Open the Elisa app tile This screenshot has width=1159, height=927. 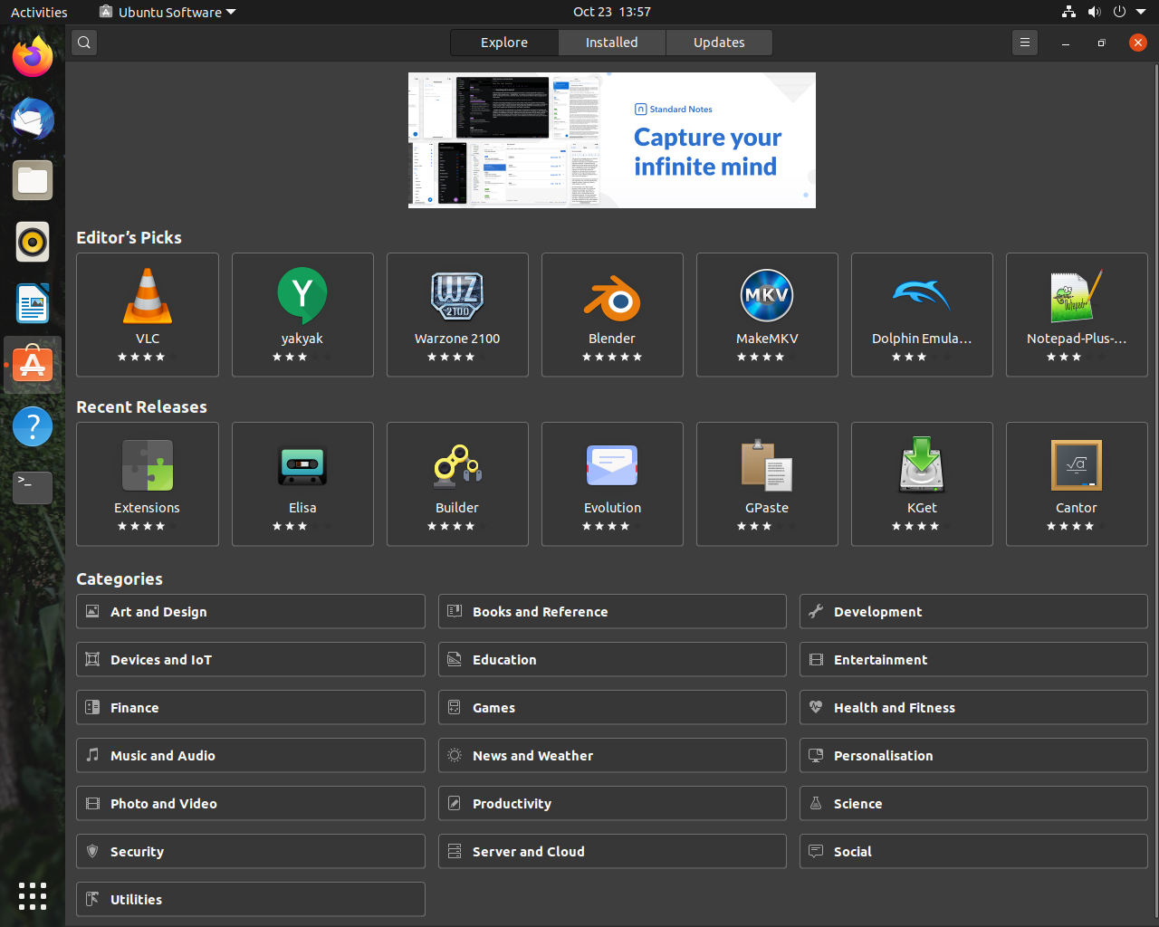click(x=302, y=484)
